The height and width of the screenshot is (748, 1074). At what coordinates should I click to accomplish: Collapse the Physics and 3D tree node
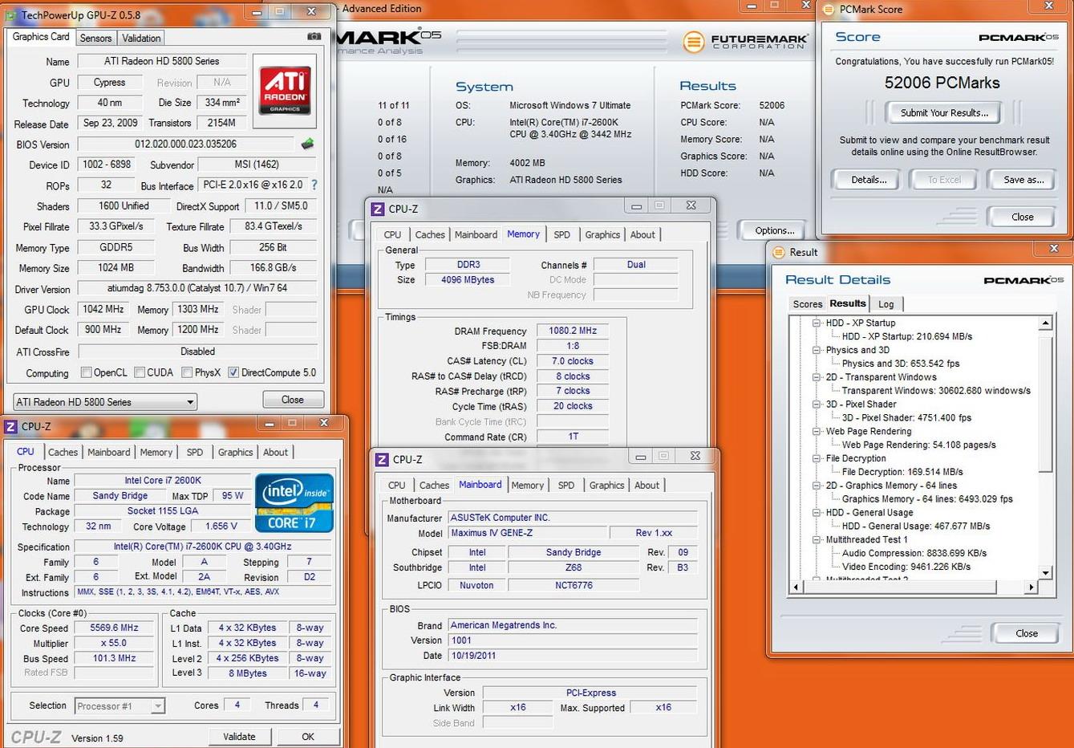816,350
